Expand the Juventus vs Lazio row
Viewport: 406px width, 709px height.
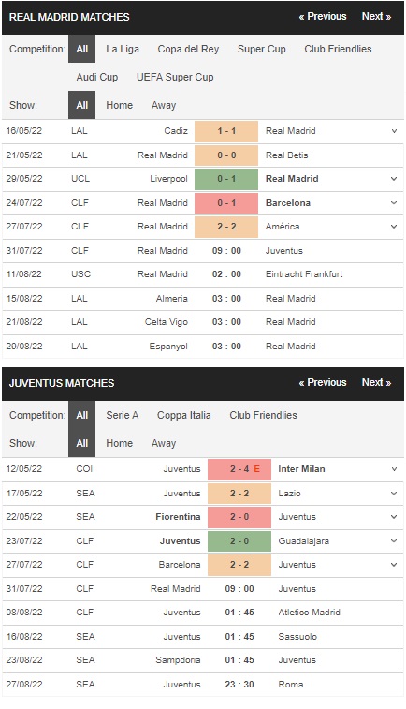tap(394, 494)
